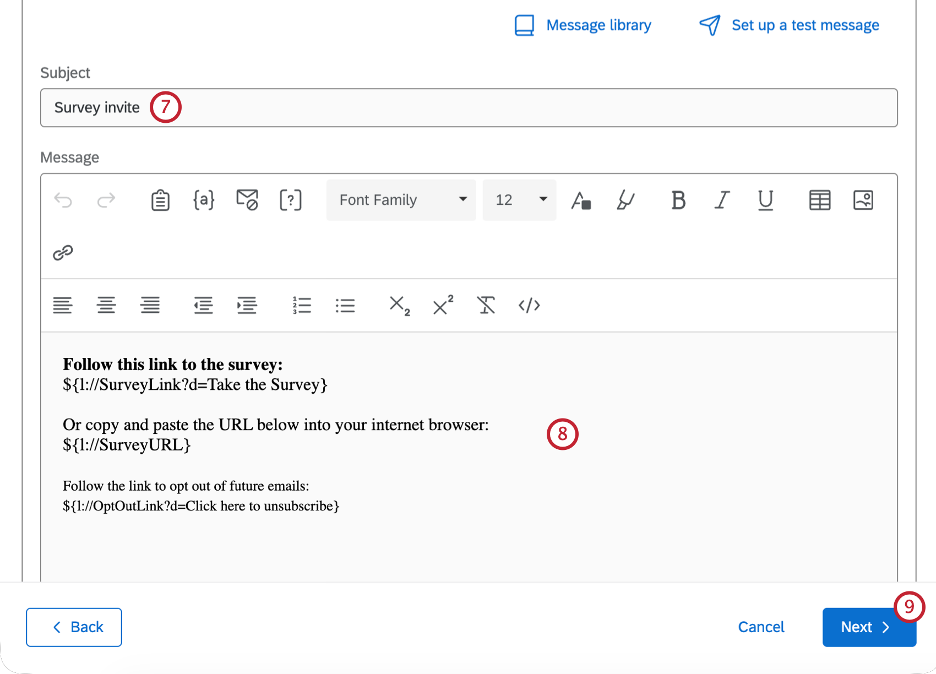Open the Font Family dropdown
936x674 pixels.
(x=401, y=200)
